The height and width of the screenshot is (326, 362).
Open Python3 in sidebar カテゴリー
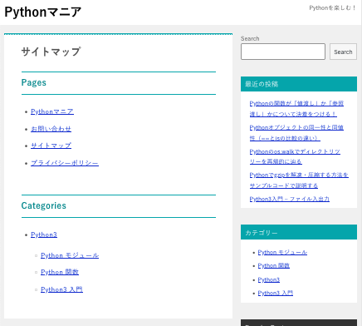(269, 279)
